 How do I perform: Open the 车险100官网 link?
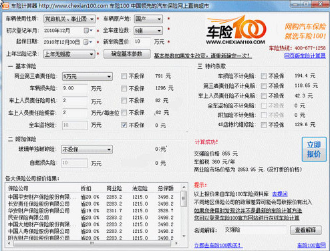pos(311,245)
